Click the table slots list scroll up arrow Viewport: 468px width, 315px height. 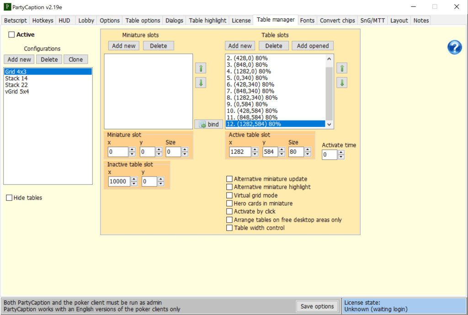pos(329,59)
